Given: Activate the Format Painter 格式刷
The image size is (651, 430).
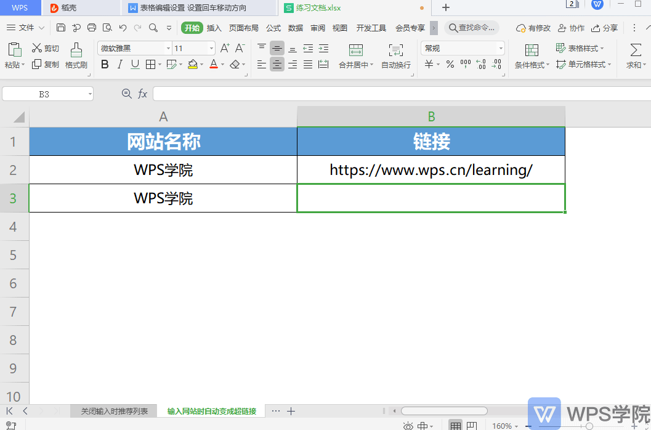Looking at the screenshot, I should point(76,55).
